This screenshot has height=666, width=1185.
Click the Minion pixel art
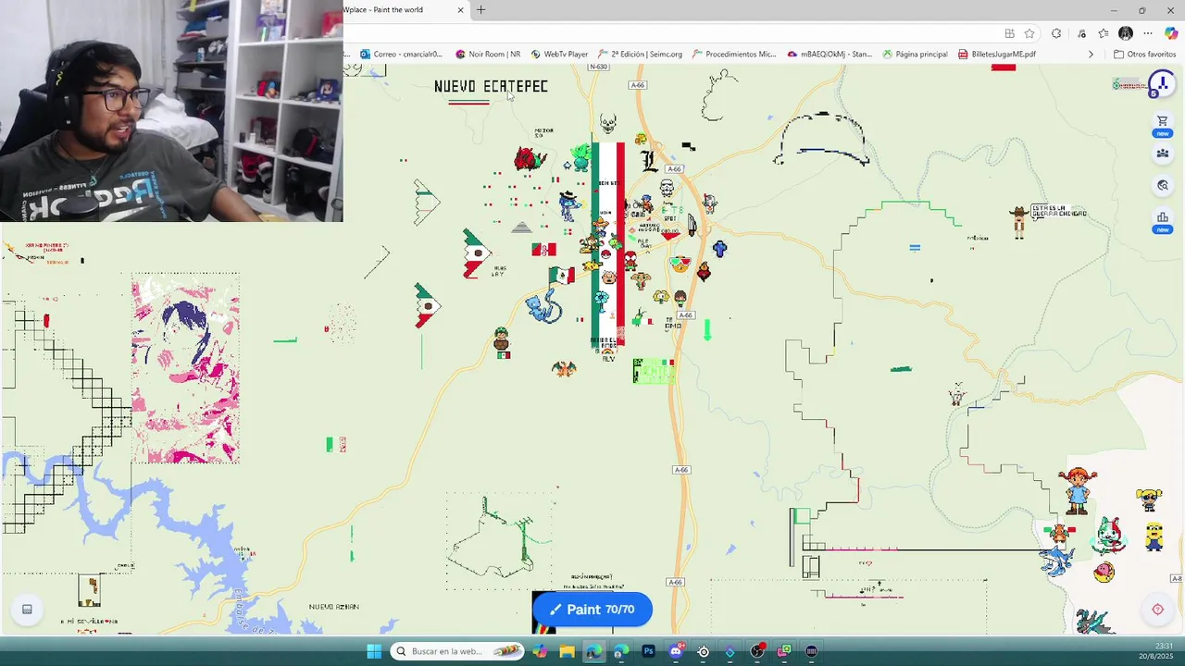1154,536
